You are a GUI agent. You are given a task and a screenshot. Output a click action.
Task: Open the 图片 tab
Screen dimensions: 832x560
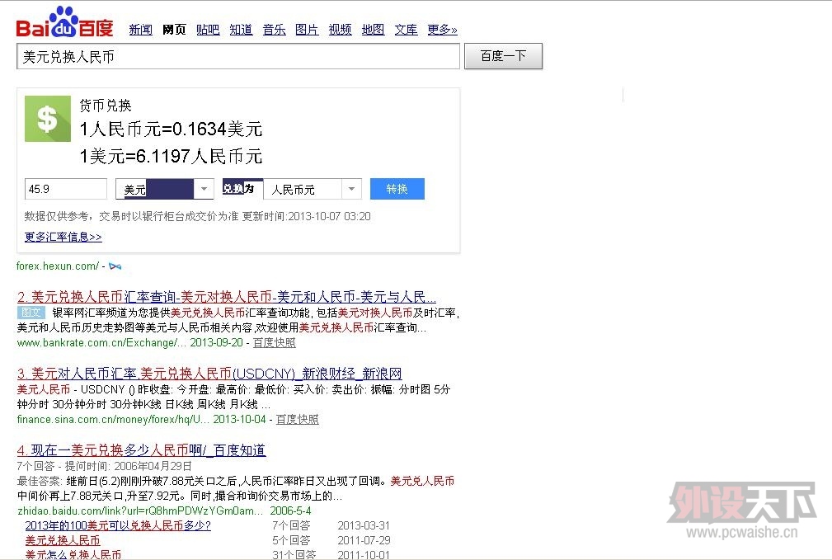point(307,30)
